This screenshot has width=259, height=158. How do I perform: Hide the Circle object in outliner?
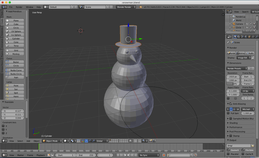coord(247,28)
